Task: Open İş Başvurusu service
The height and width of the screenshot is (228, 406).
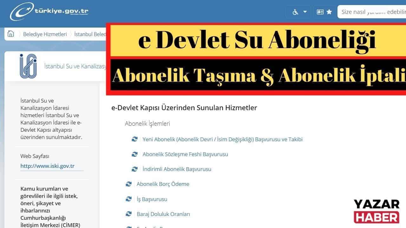Action: 152,199
